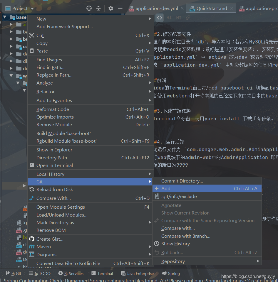Open the Java Enterprise tool window
The width and height of the screenshot is (278, 282).
(137, 273)
